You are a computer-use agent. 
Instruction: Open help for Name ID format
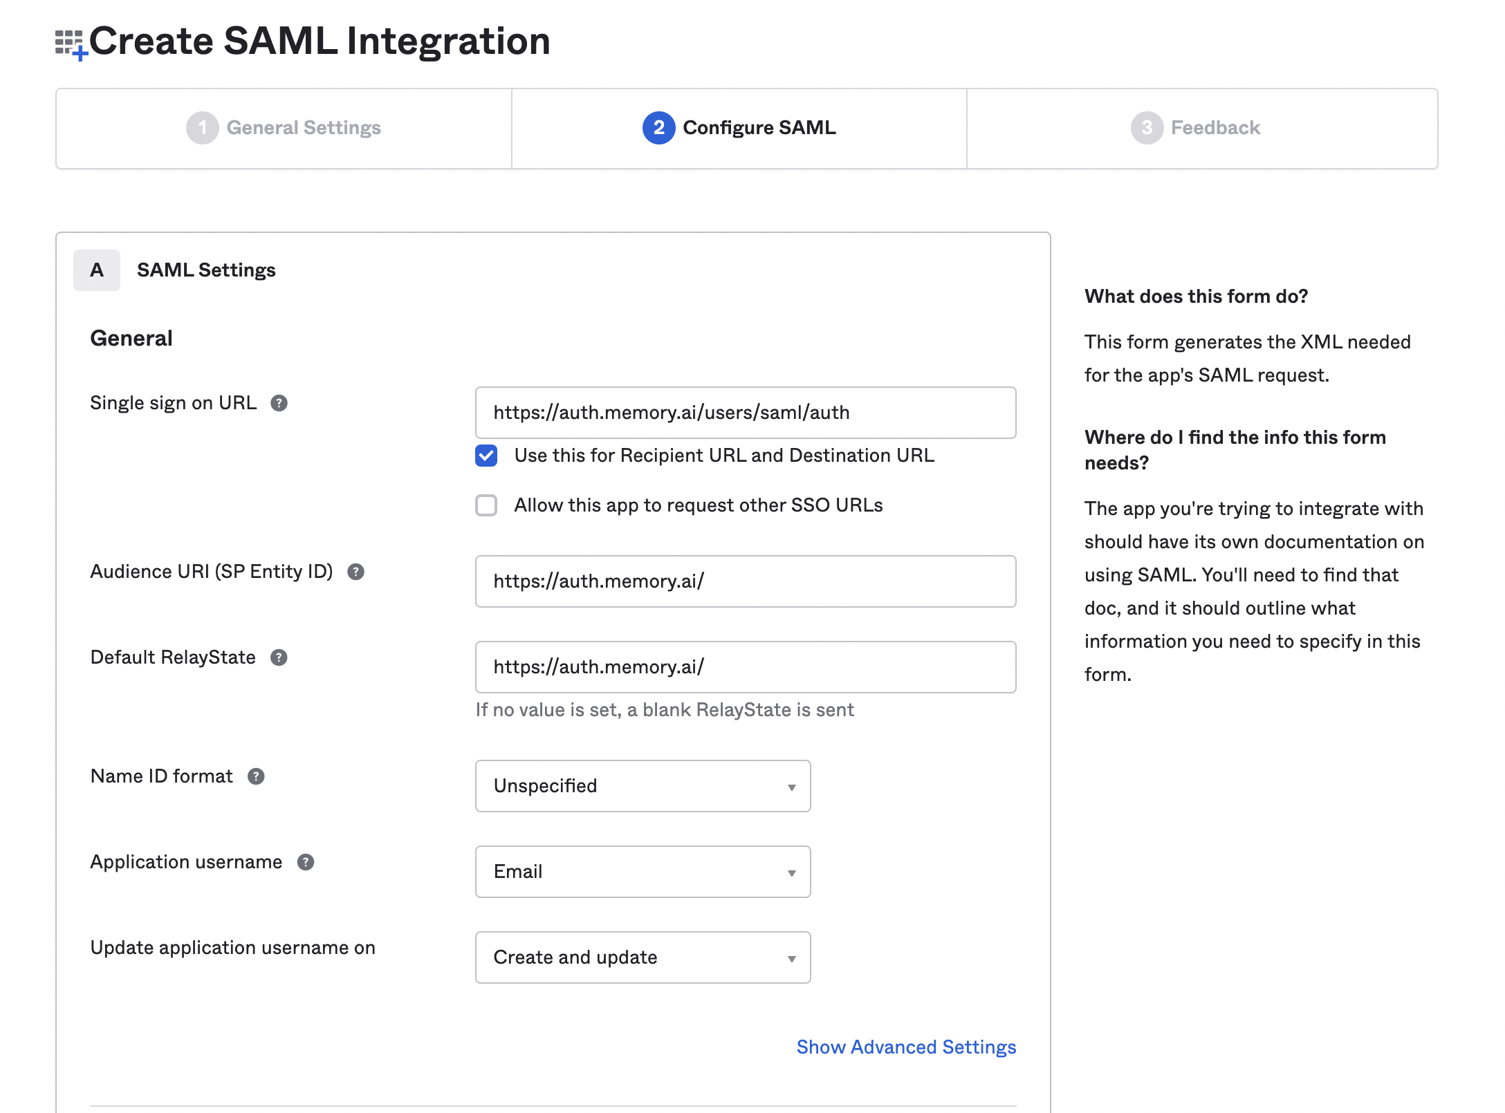pyautogui.click(x=255, y=776)
